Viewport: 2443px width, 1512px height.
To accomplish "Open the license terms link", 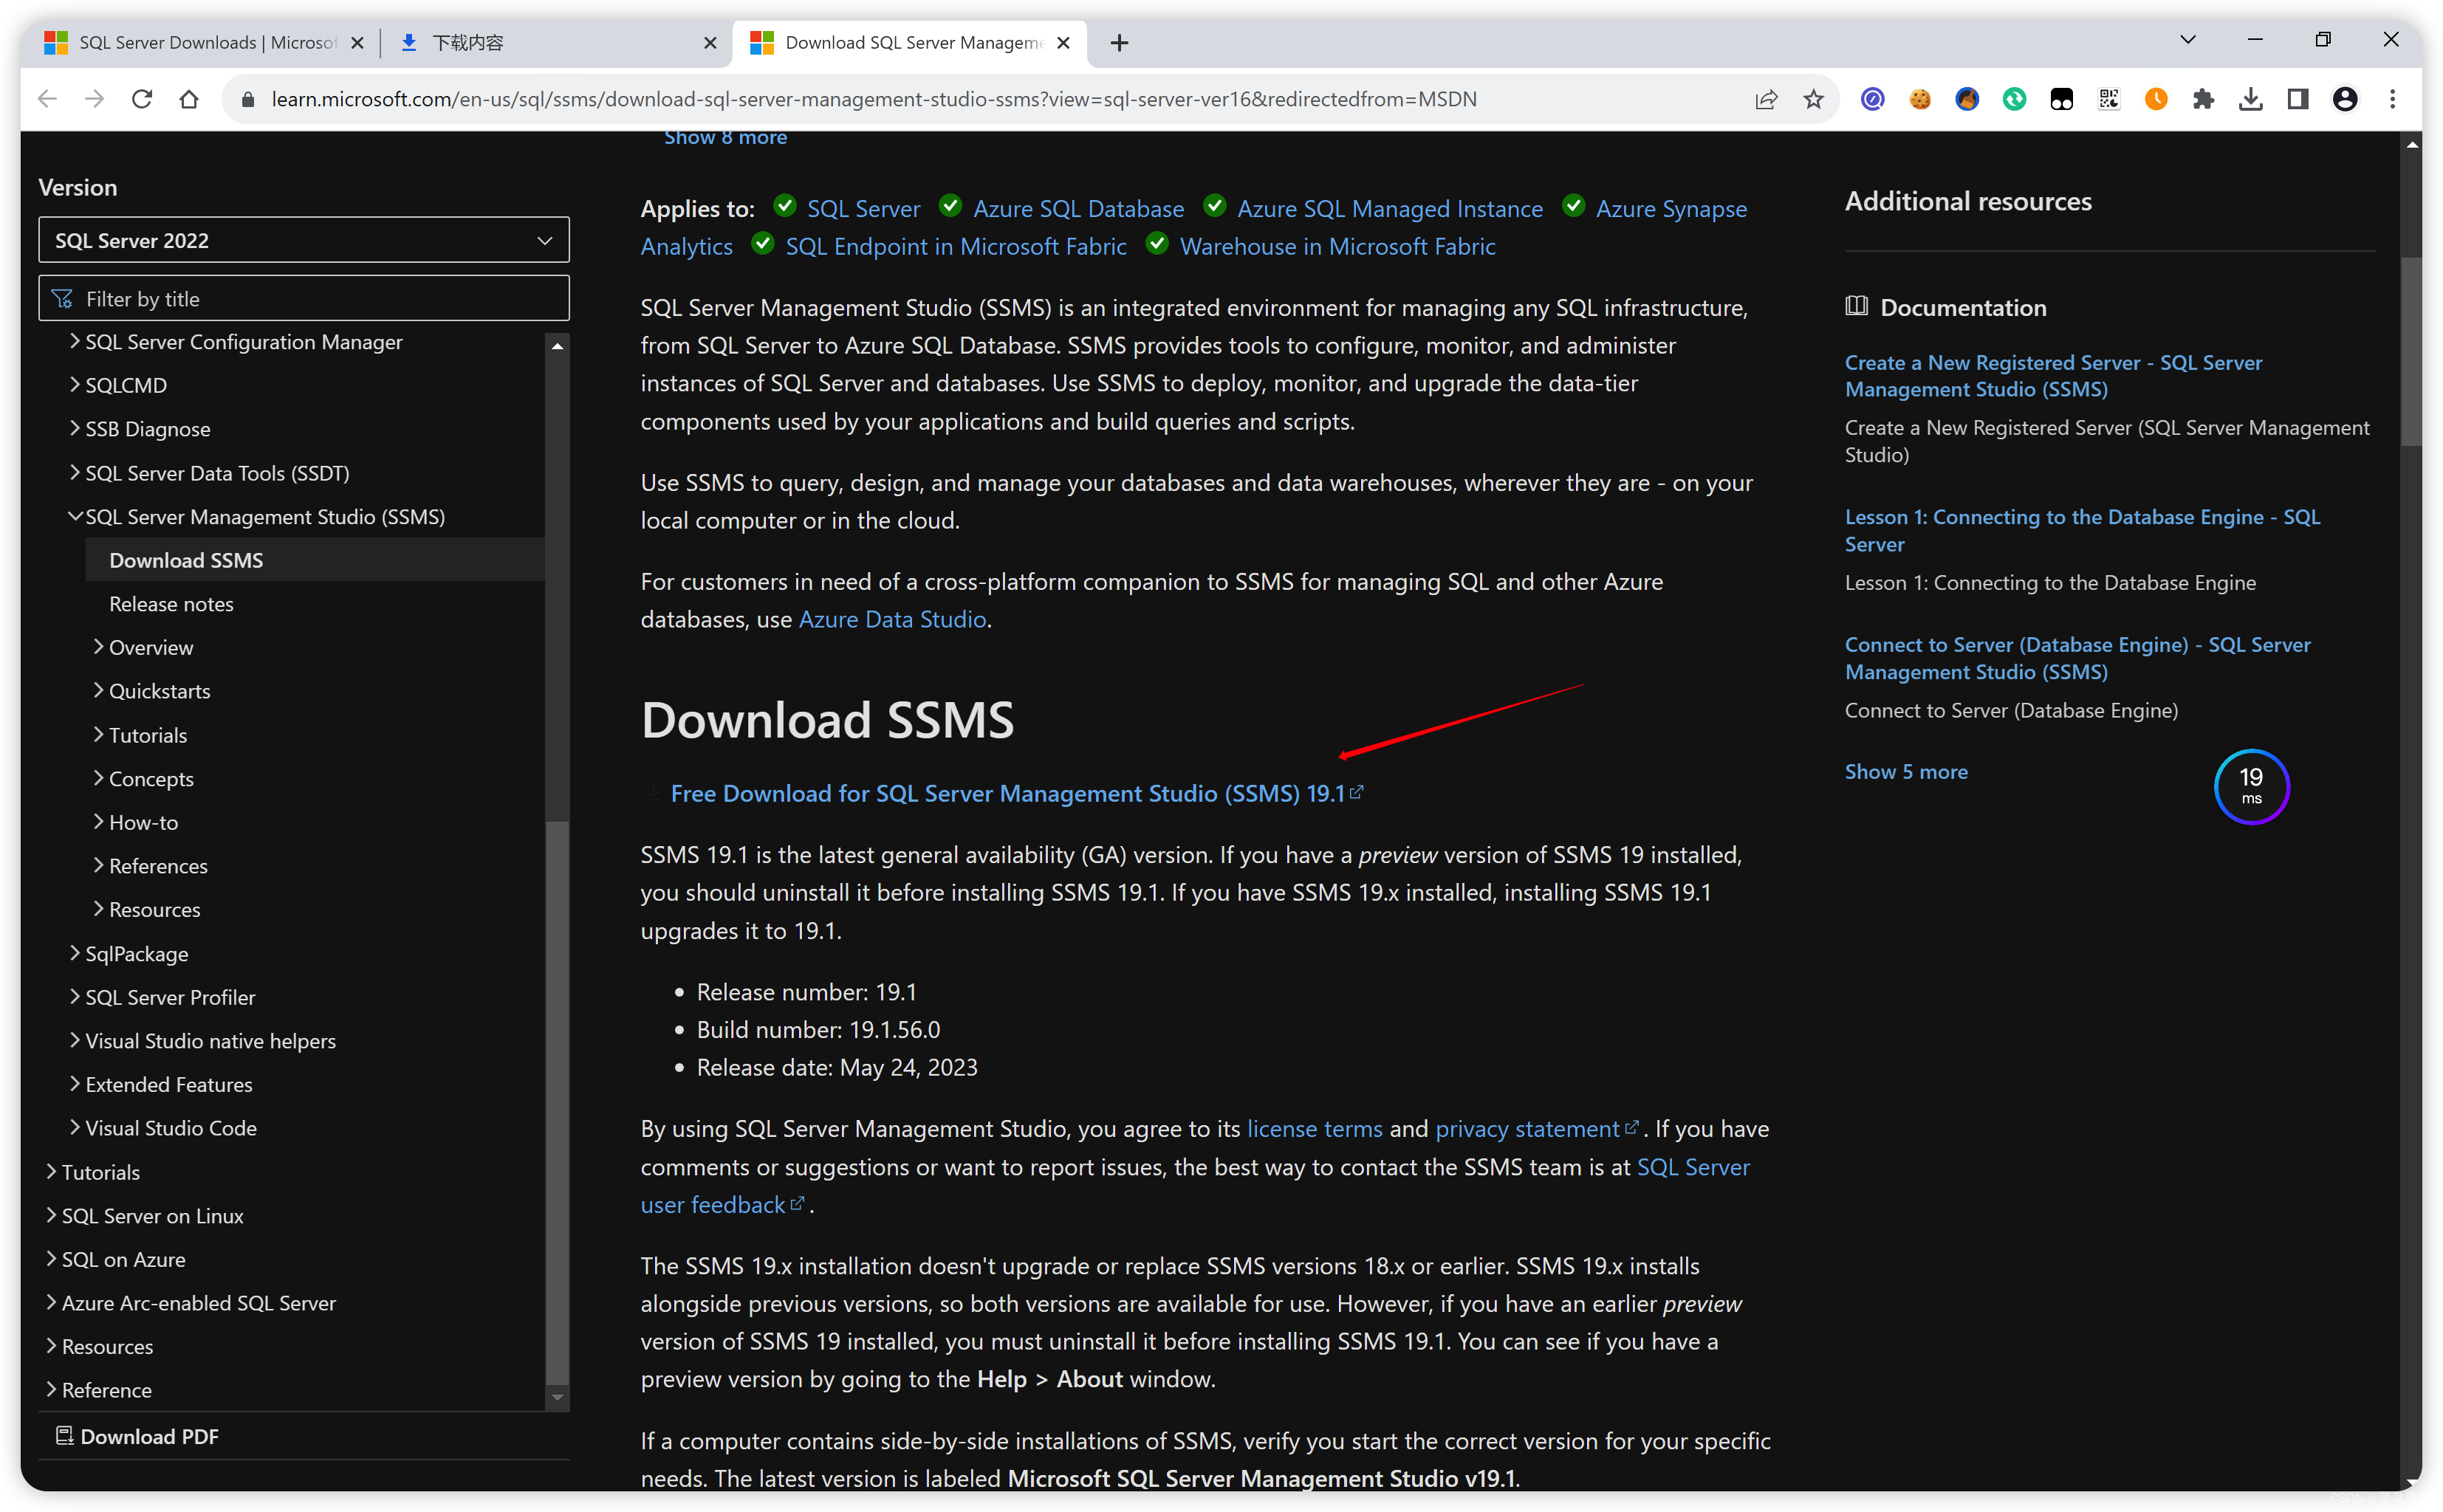I will tap(1315, 1129).
